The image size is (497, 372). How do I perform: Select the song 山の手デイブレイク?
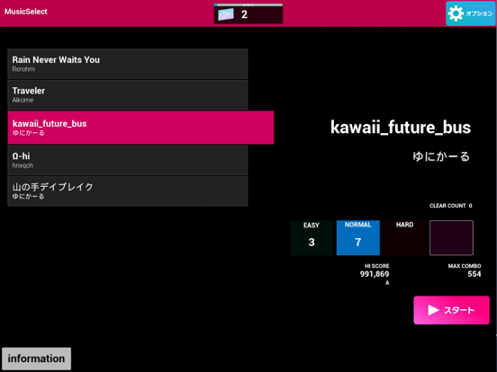pos(128,191)
